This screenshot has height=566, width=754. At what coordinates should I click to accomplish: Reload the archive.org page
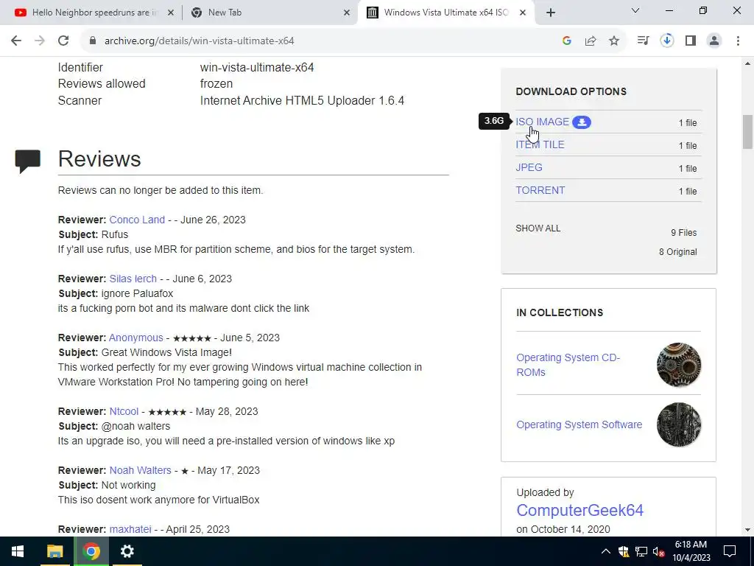tap(63, 41)
